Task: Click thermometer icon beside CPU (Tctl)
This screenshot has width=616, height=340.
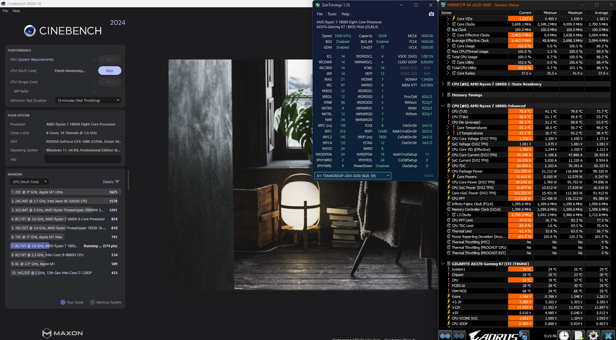Action: (449, 111)
